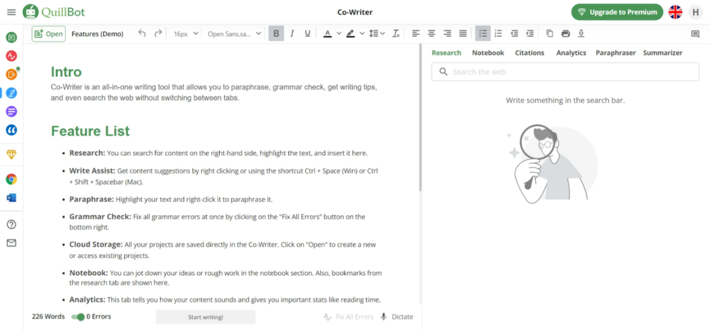Open the Help question mark icon
710x330 pixels.
11,225
